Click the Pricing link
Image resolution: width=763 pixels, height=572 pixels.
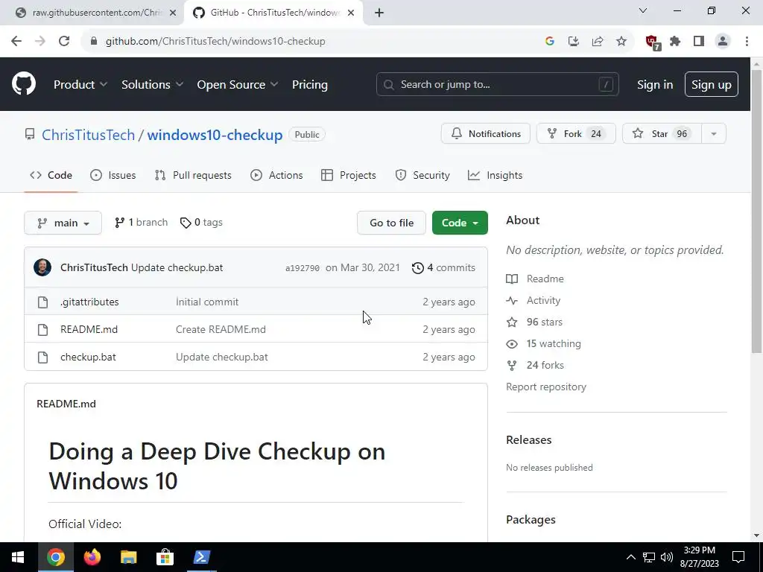click(x=309, y=84)
